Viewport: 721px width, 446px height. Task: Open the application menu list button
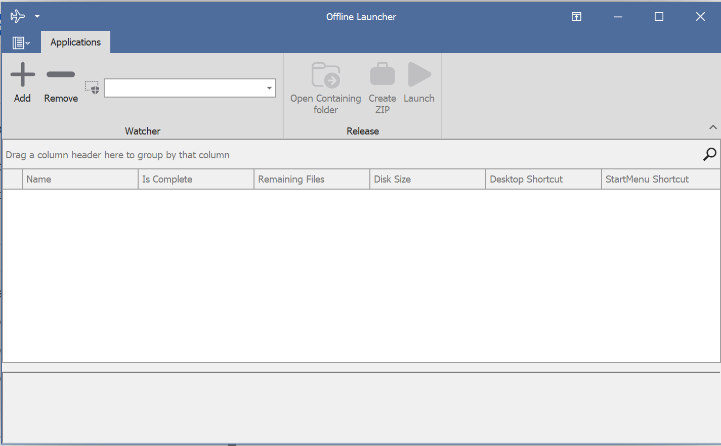coord(21,43)
